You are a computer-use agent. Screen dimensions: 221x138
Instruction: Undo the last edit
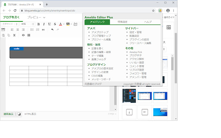tap(52, 30)
